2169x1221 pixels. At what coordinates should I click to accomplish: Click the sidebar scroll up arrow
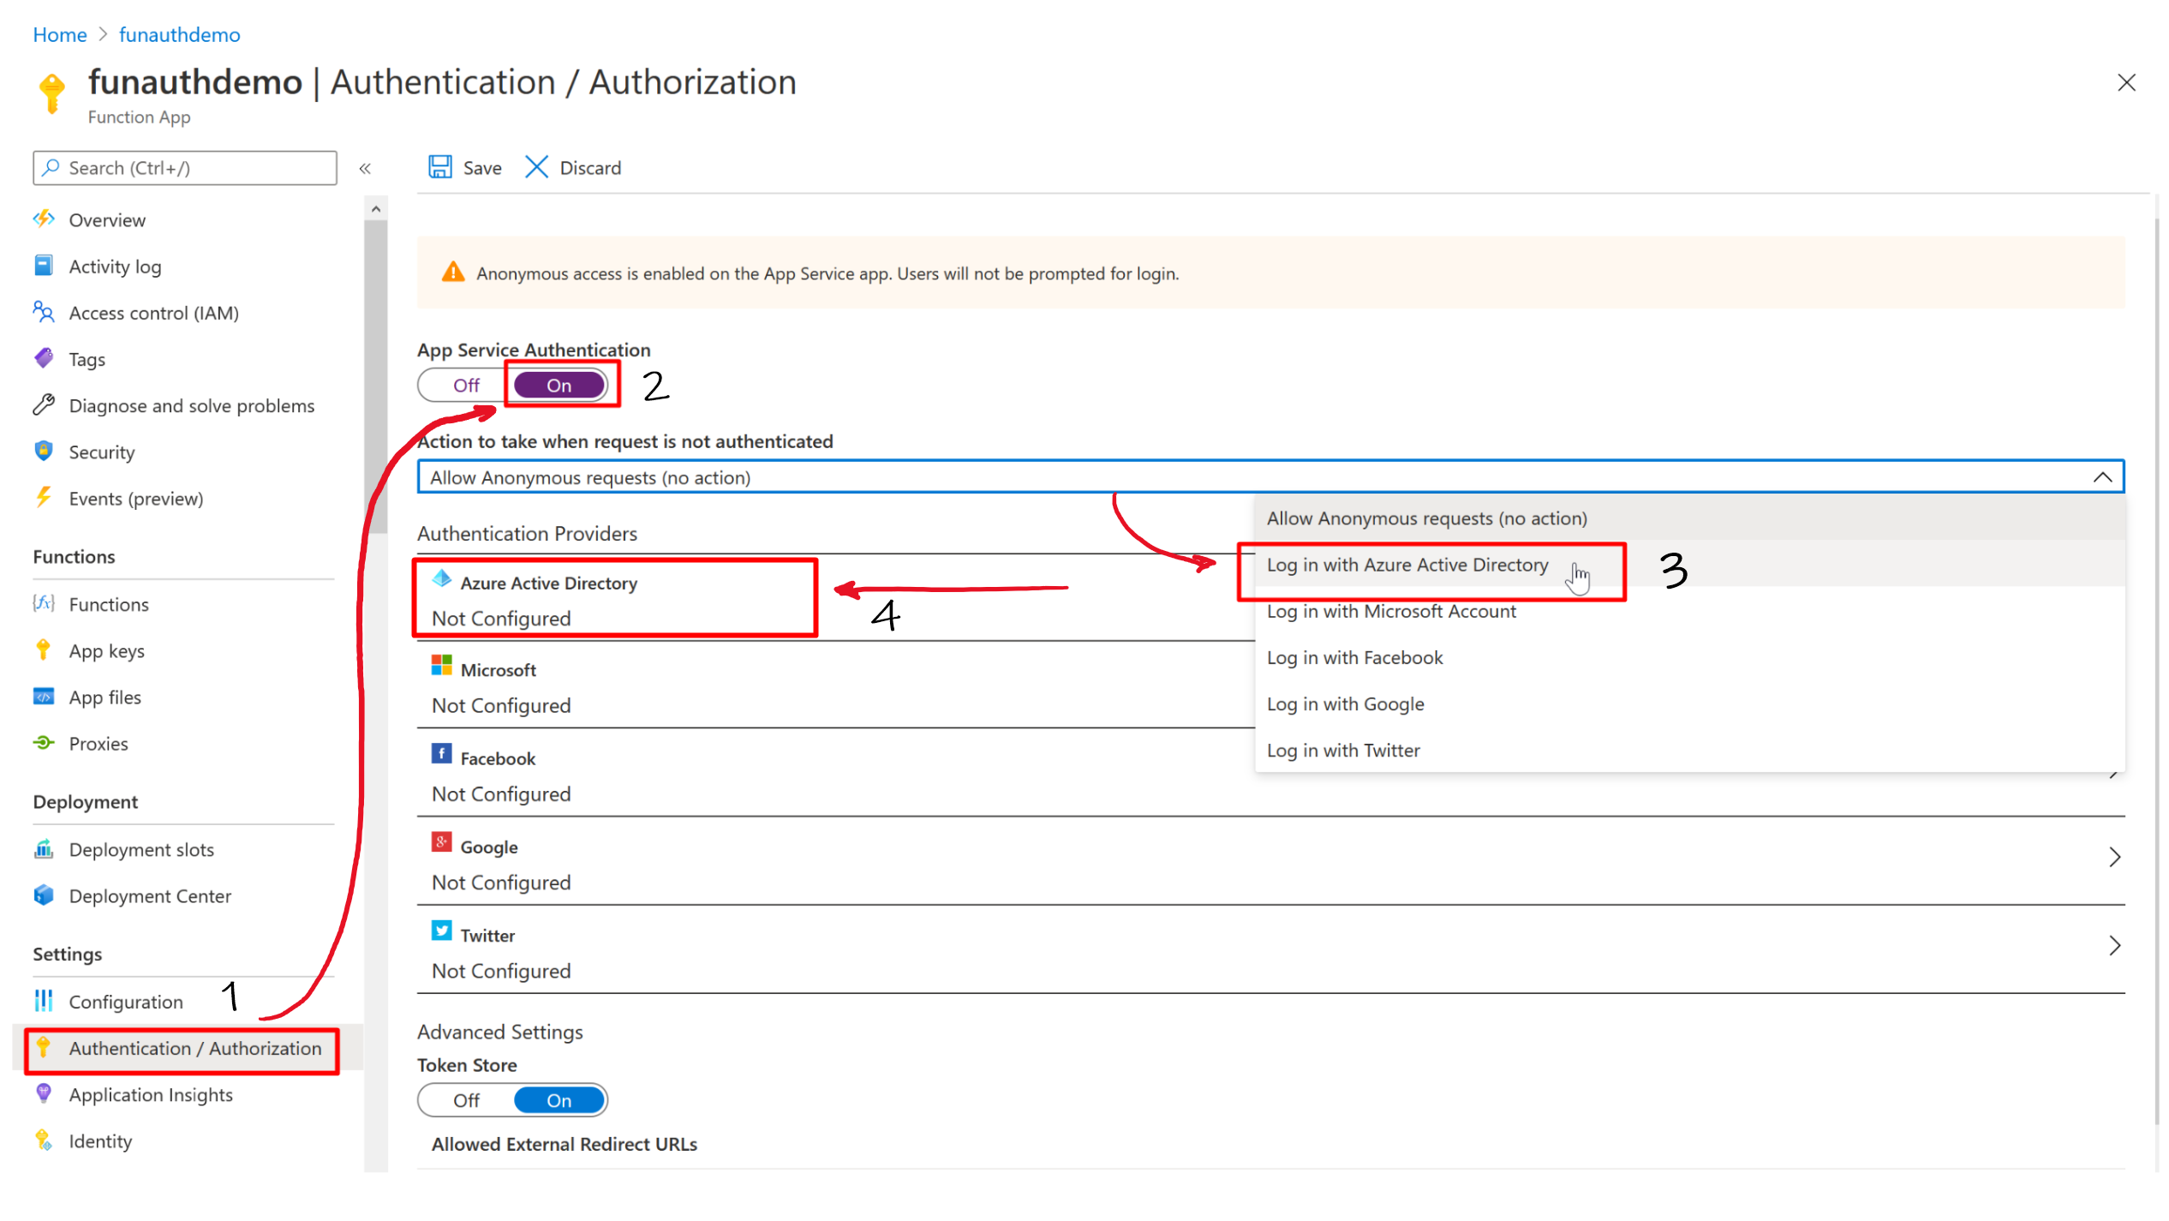click(x=375, y=209)
